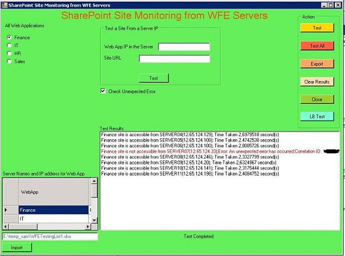
Task: Click the LB Test button
Action: [x=317, y=117]
